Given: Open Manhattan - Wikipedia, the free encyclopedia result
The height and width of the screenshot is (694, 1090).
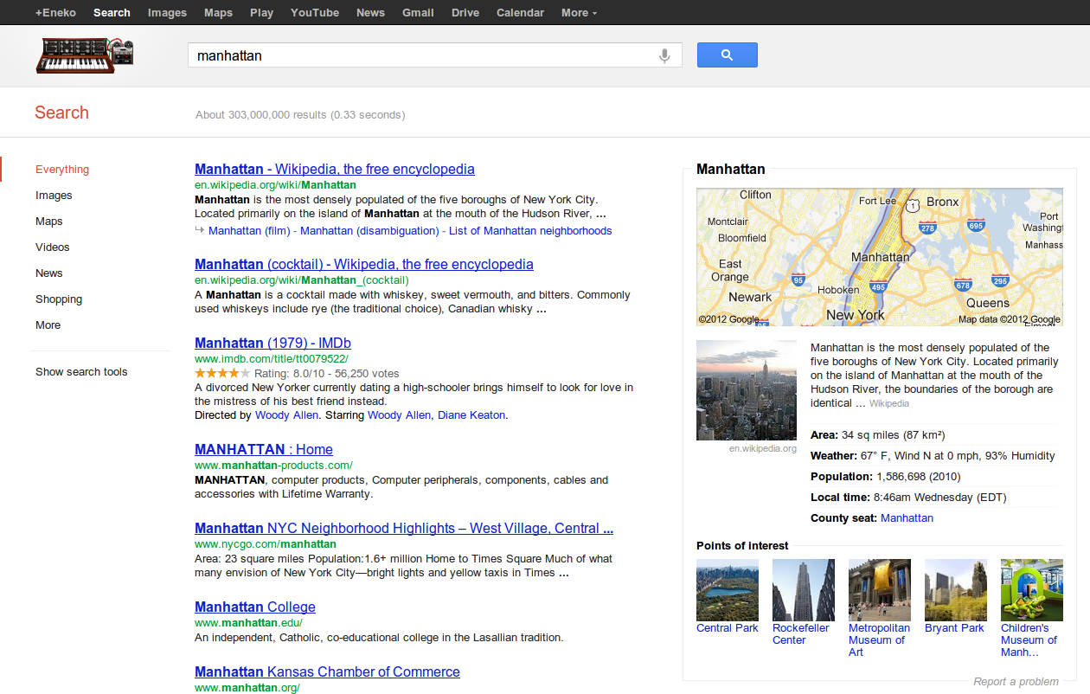Looking at the screenshot, I should (335, 170).
